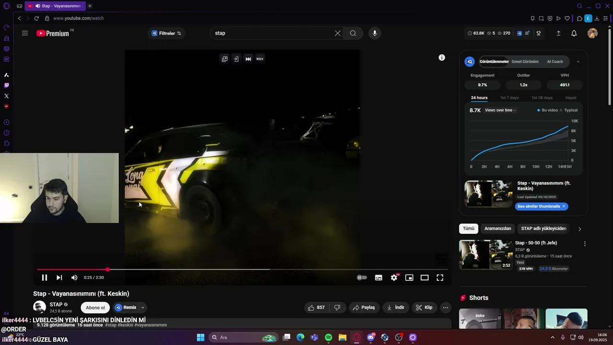This screenshot has height=345, width=613.
Task: Mute the video using the speaker icon
Action: 74,277
